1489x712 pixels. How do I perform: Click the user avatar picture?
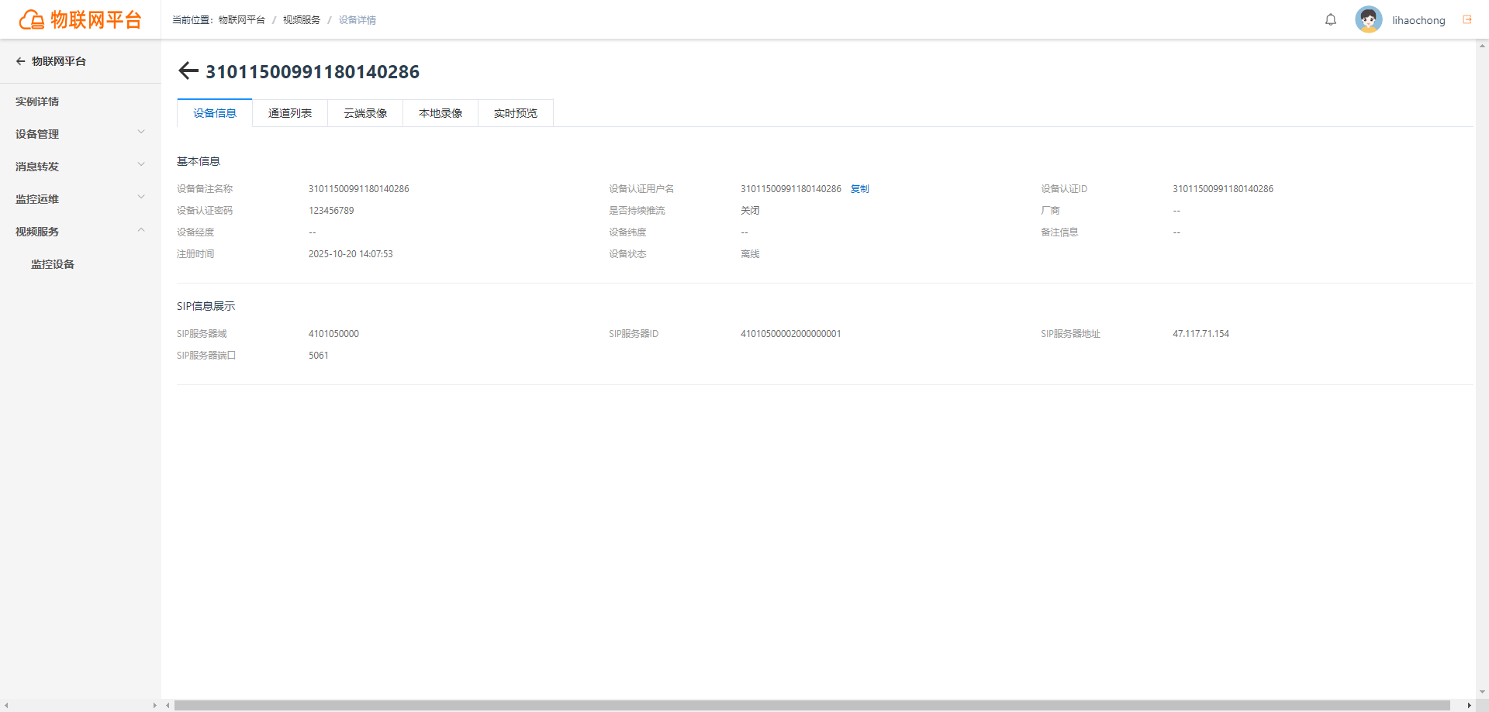[x=1369, y=19]
